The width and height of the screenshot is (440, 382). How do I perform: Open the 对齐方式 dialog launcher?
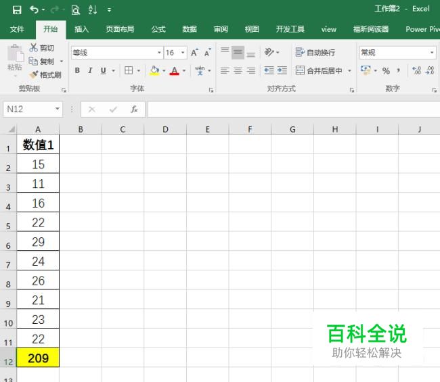[x=351, y=90]
